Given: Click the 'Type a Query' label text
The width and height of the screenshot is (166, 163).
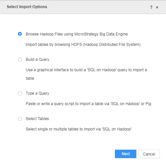Looking at the screenshot, I should tap(37, 93).
